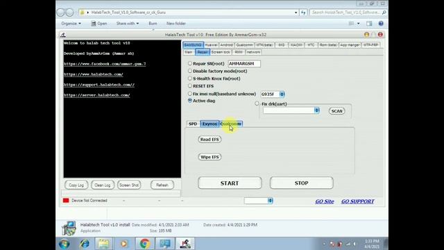
Task: Select the SPD chipset tab
Action: pyautogui.click(x=193, y=124)
